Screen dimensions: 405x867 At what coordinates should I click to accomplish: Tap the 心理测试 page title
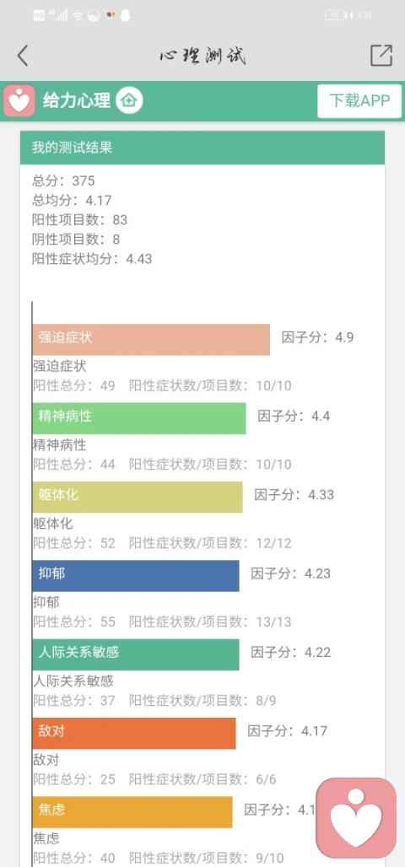tap(202, 56)
